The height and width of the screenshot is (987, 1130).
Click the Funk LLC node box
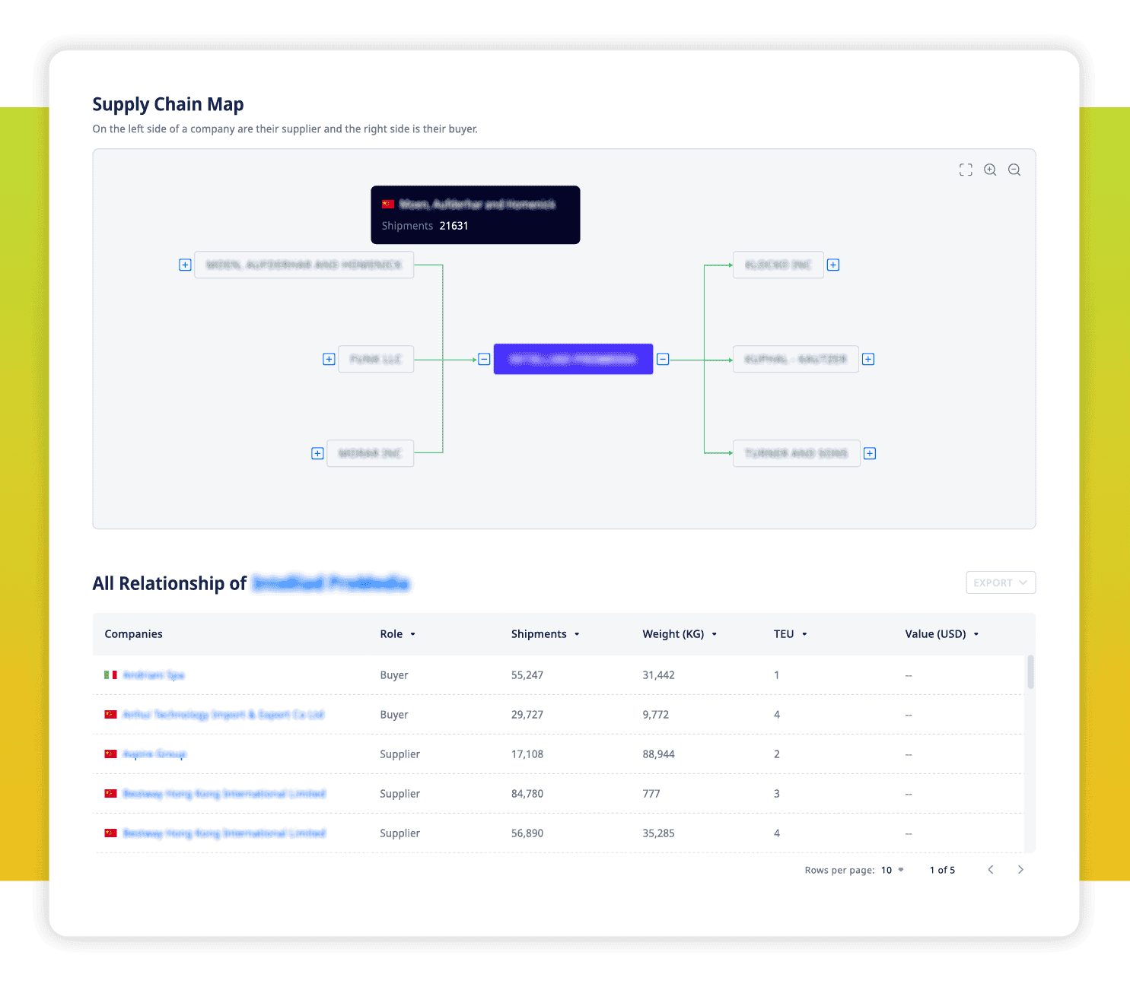click(x=376, y=359)
